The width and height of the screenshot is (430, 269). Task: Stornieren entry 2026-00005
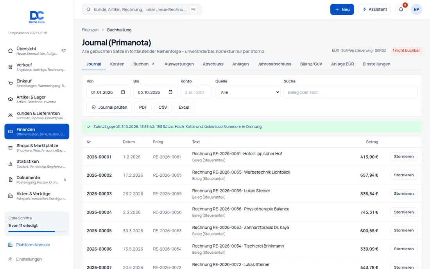pos(404,230)
